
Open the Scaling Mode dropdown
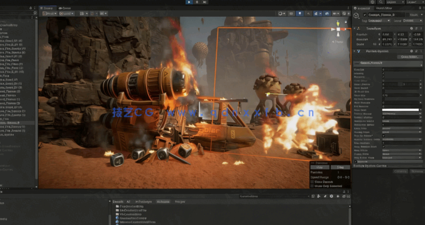(x=402, y=132)
